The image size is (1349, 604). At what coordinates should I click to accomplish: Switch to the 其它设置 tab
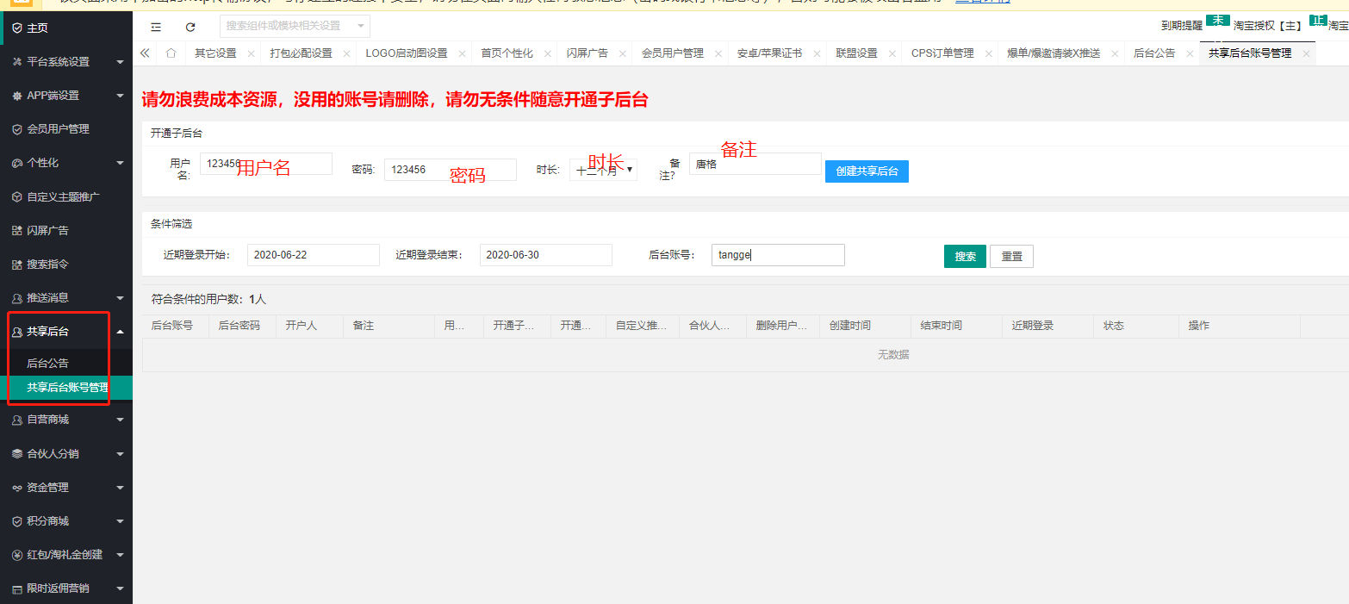tap(215, 53)
